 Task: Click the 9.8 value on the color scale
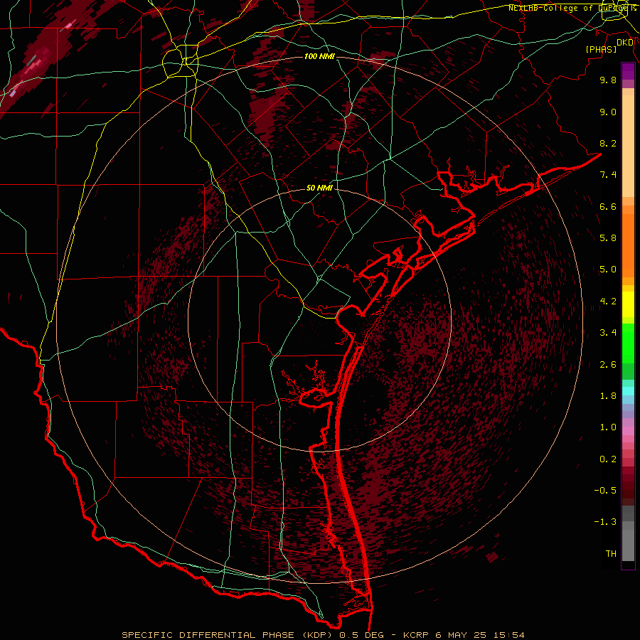tap(608, 80)
